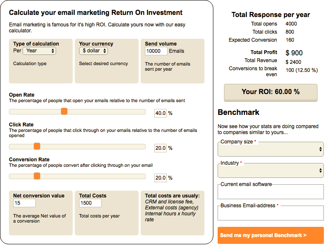Click the Open Rate slider handle

[x=64, y=112]
